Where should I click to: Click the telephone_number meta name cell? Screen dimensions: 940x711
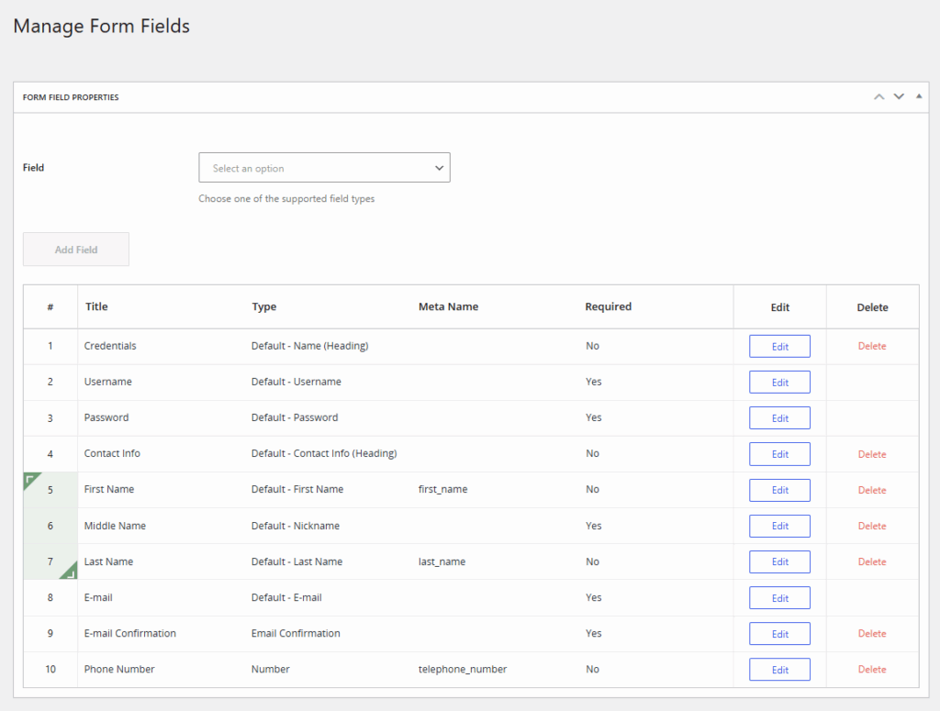[x=463, y=669]
